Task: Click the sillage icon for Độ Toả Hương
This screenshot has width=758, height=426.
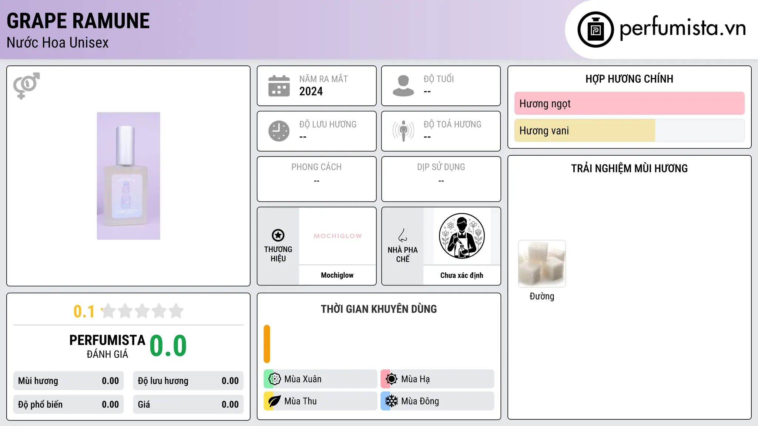Action: click(403, 131)
